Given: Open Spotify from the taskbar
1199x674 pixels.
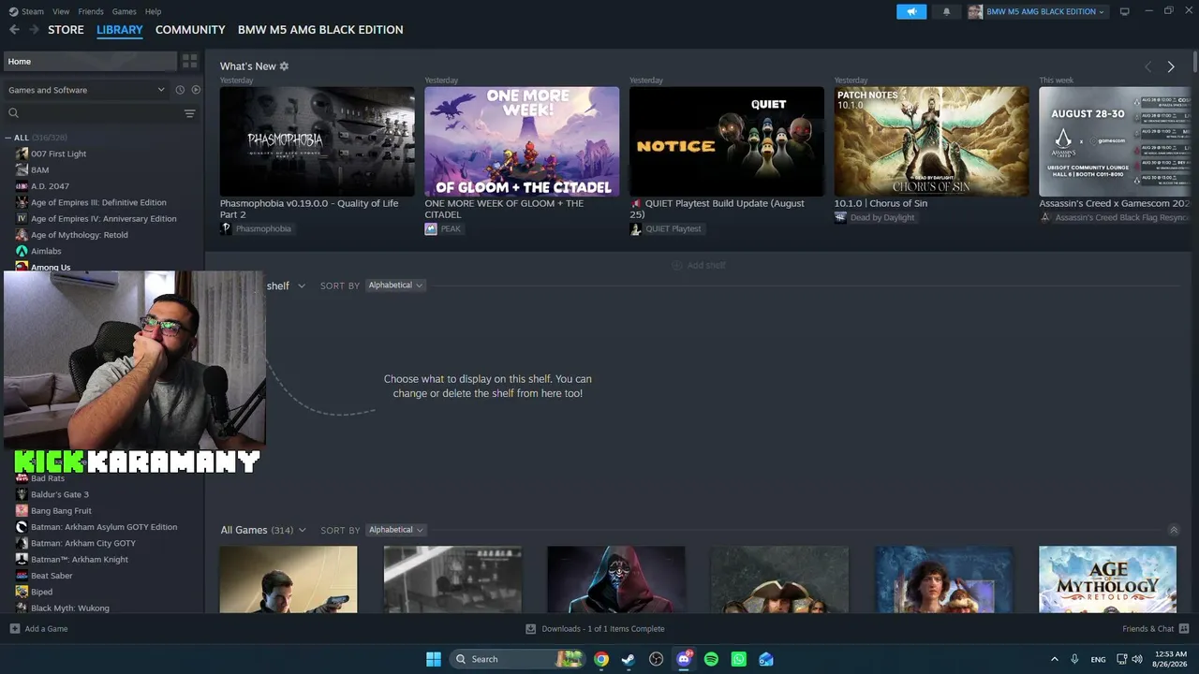Looking at the screenshot, I should pos(711,659).
